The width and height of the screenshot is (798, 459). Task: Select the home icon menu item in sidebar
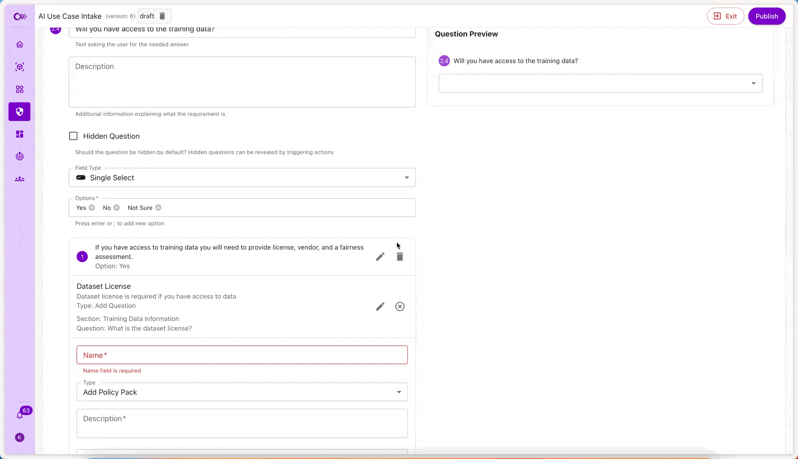point(20,45)
